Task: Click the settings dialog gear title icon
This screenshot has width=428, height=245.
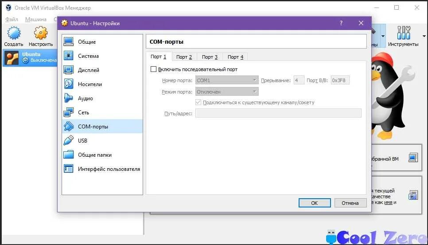Action: [64, 23]
